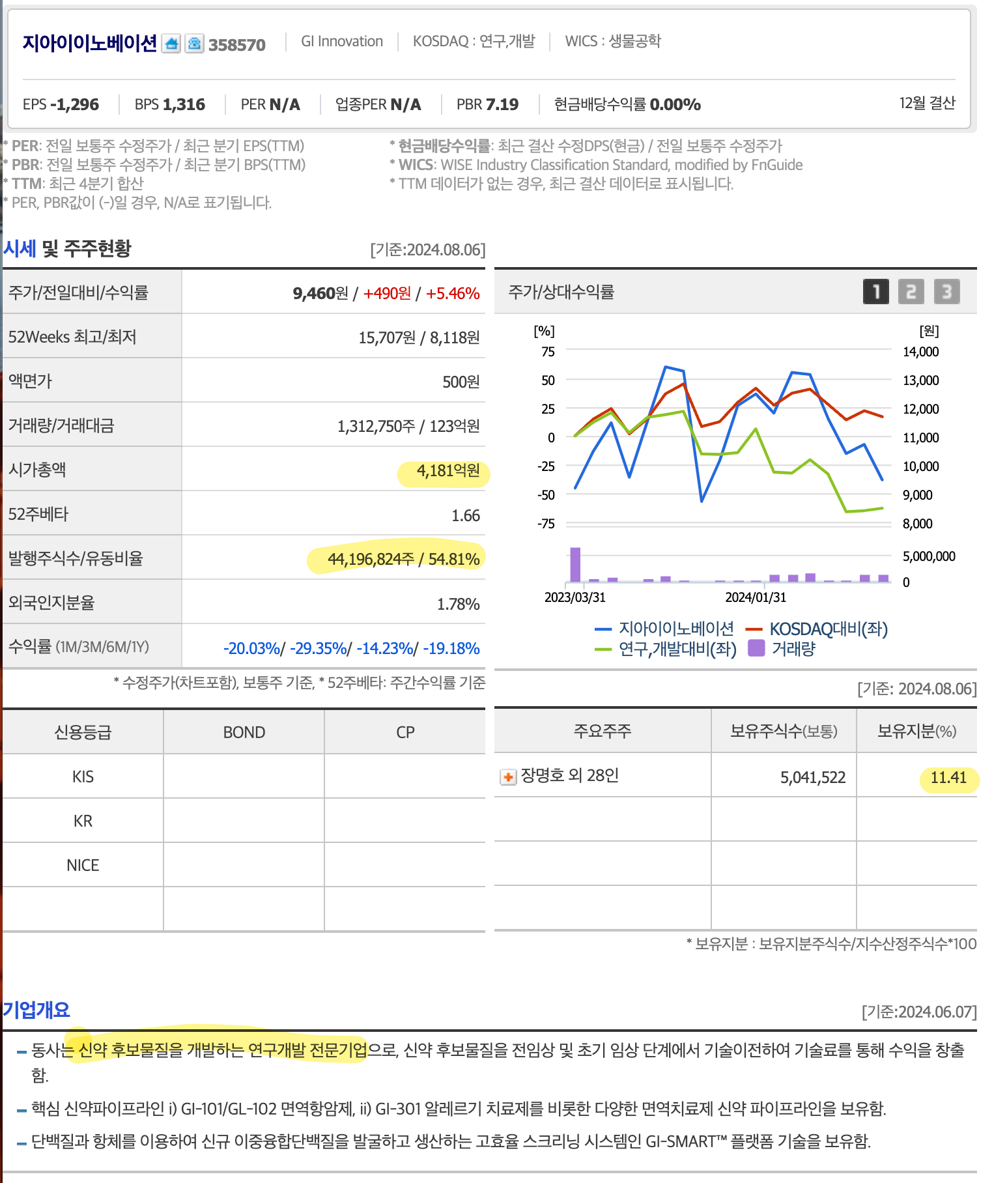Viewport: 994px width, 1183px height.
Task: Click the 주가/상대수익률 chart title
Action: click(x=561, y=292)
